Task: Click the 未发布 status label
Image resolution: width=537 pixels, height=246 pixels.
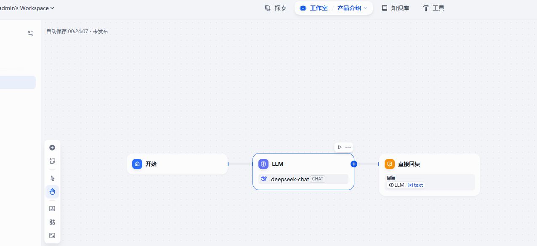Action: (x=100, y=32)
